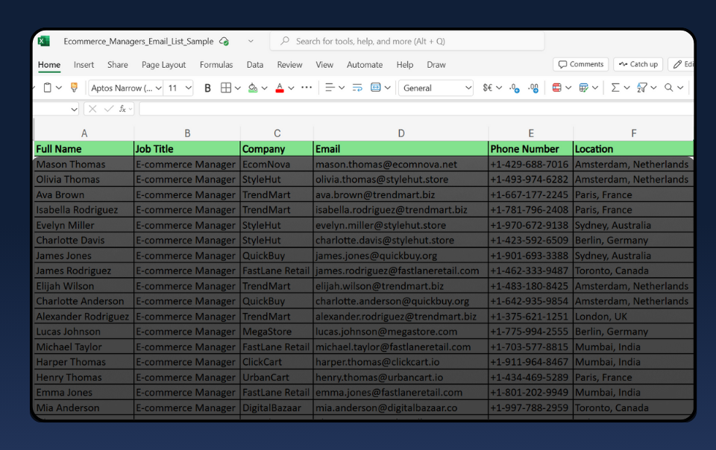This screenshot has height=450, width=716.
Task: Open the Automate tab
Action: click(x=365, y=65)
